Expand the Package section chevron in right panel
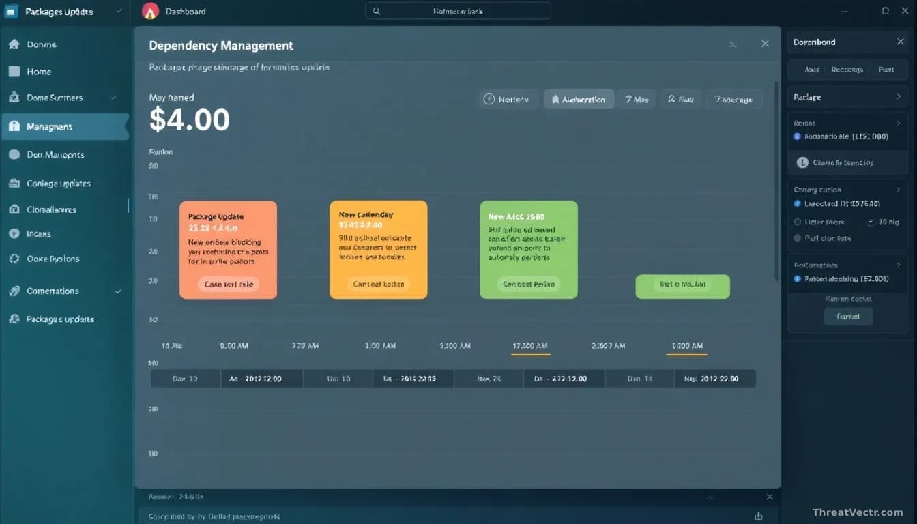 (x=899, y=97)
